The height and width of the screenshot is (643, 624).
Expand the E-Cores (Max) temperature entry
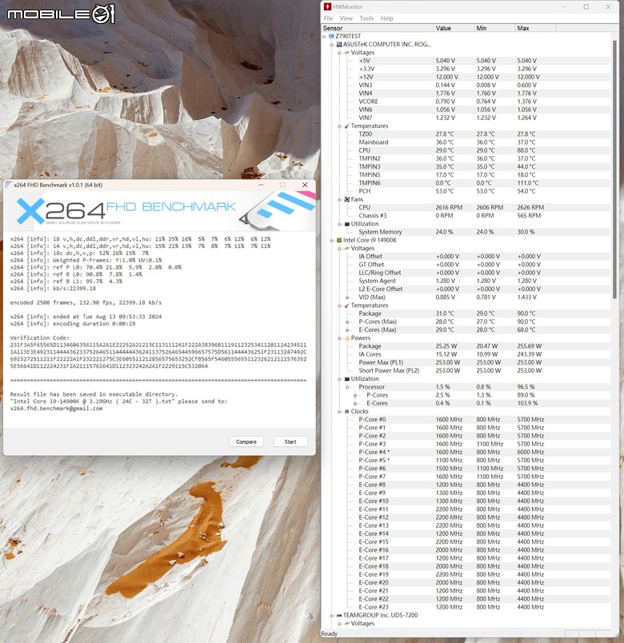pos(347,330)
